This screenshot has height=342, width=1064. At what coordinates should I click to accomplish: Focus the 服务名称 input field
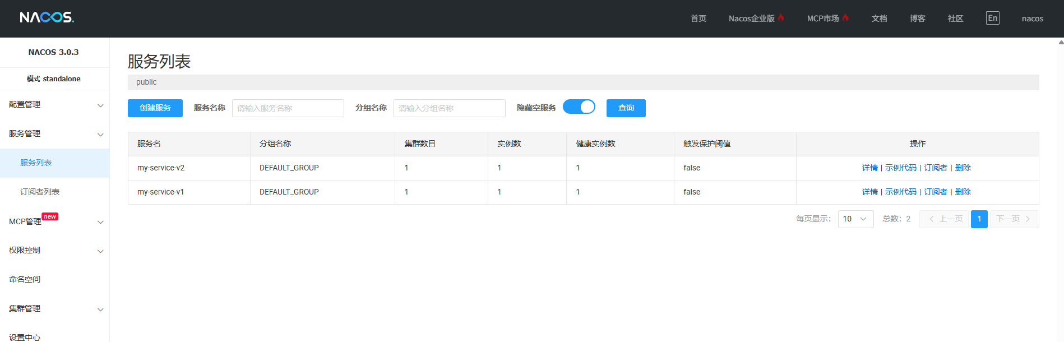click(288, 108)
